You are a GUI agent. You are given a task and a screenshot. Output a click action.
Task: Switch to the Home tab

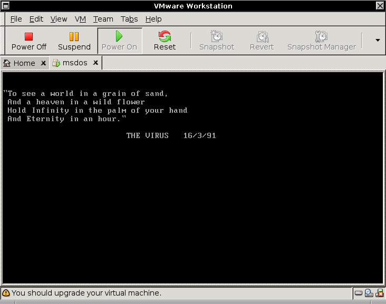coord(24,63)
